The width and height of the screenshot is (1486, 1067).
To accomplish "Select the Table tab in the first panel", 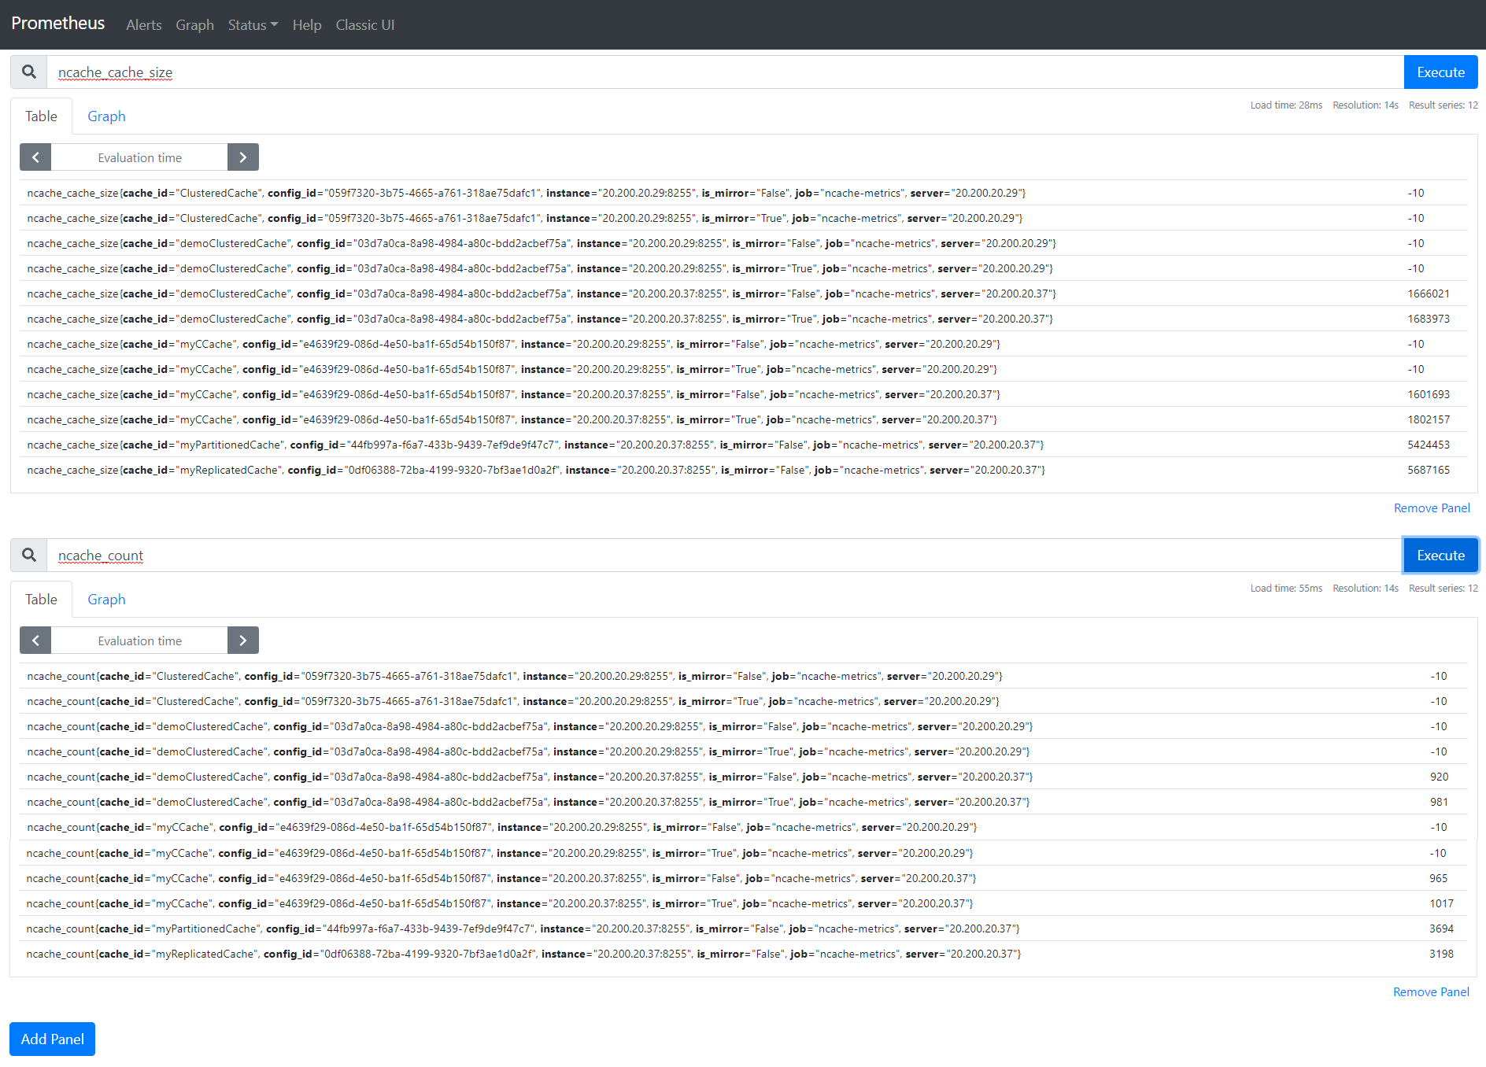I will (x=41, y=116).
